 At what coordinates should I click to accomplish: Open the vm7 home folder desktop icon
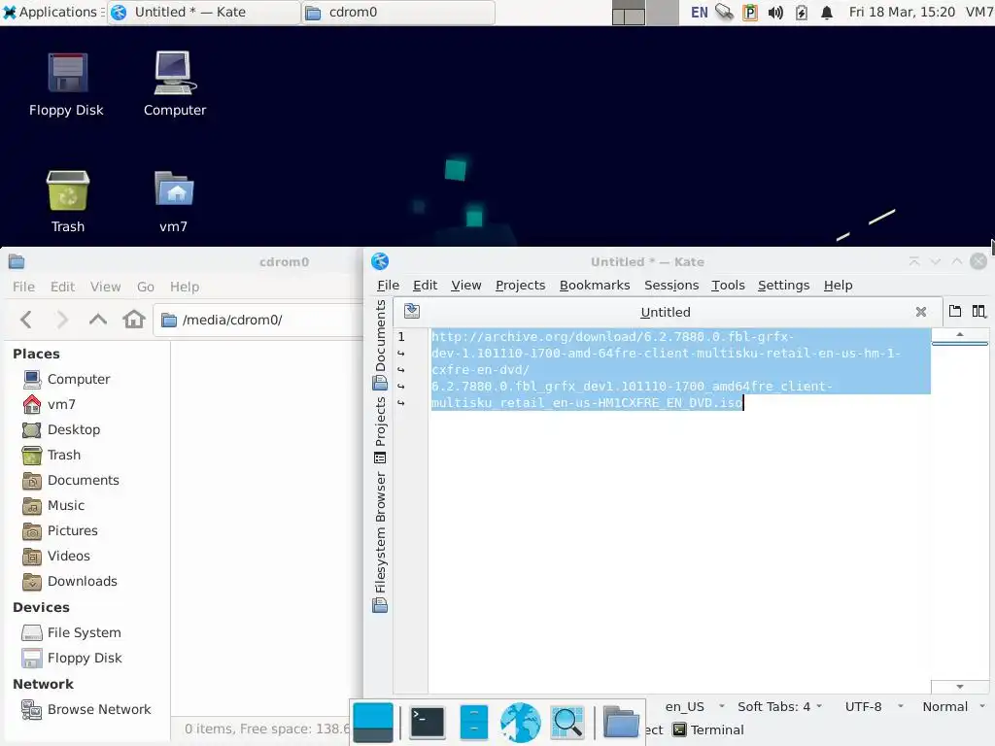pyautogui.click(x=173, y=202)
